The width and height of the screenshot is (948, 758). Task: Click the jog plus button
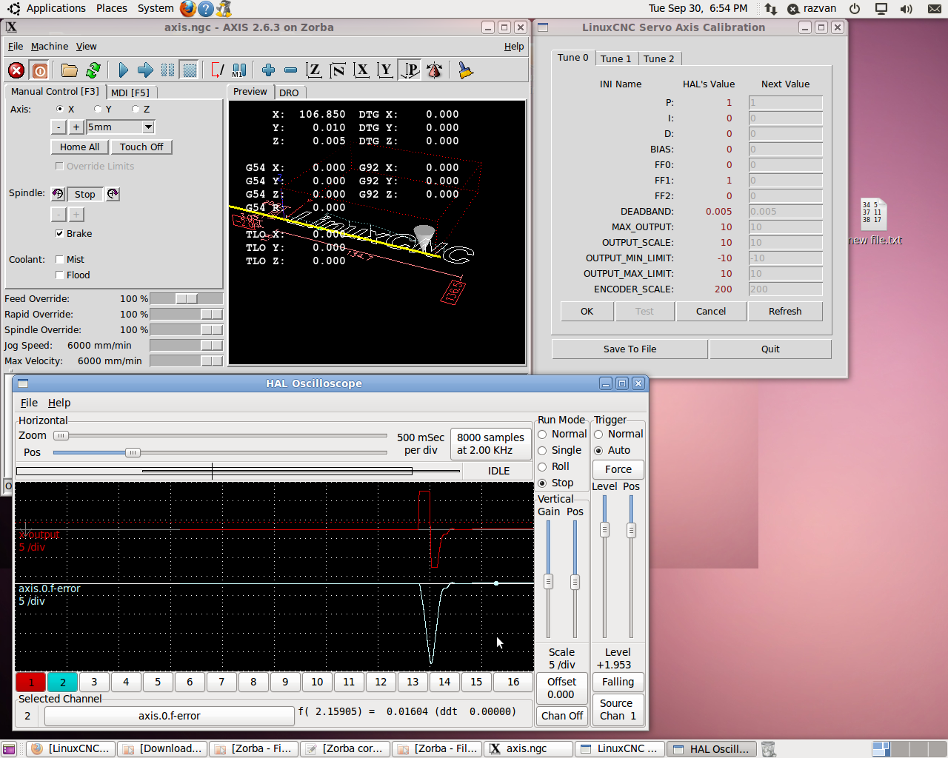(x=76, y=127)
